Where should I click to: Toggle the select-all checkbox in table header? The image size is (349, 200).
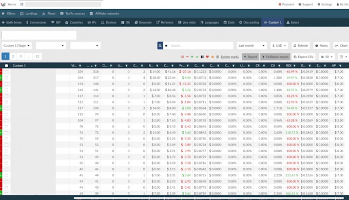coord(7,66)
